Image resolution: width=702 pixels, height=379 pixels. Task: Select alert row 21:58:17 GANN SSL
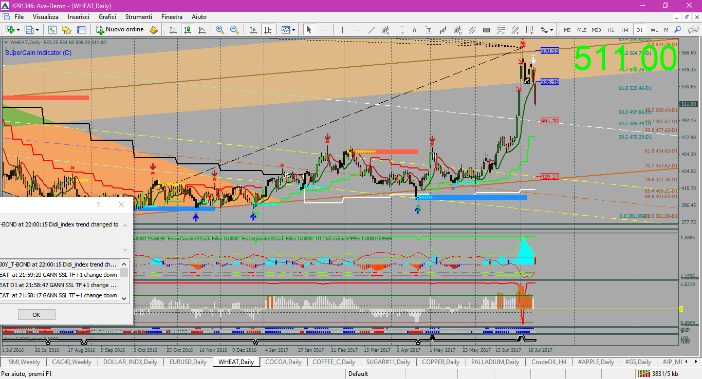pyautogui.click(x=60, y=295)
